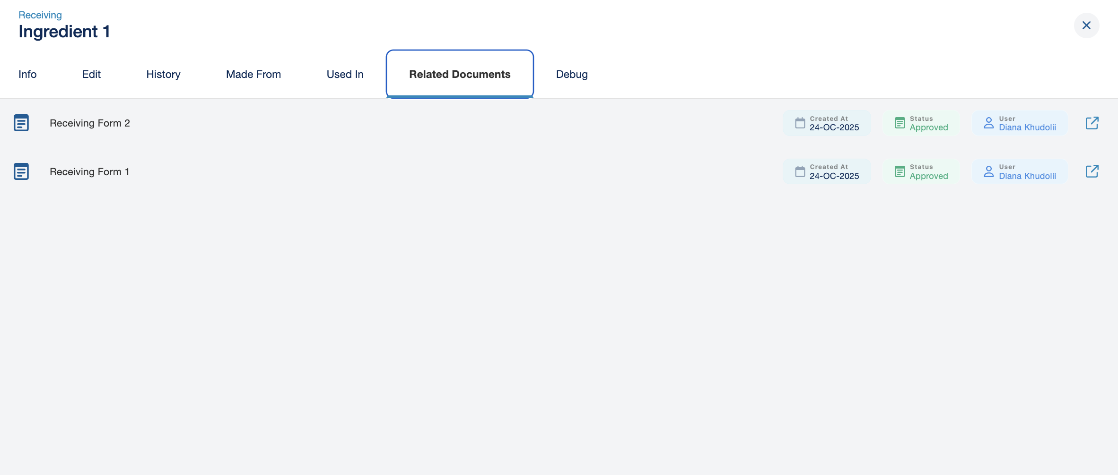Open the Debug tab
1118x475 pixels.
[572, 74]
